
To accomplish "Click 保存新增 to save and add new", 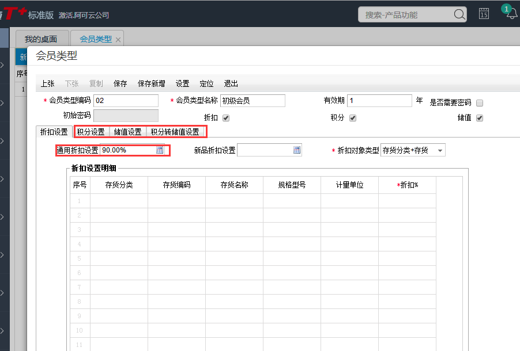I will [x=150, y=83].
